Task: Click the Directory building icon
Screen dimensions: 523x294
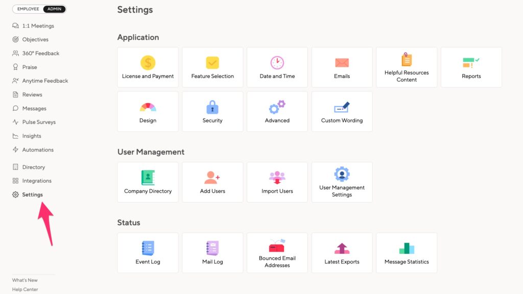Action: tap(15, 167)
